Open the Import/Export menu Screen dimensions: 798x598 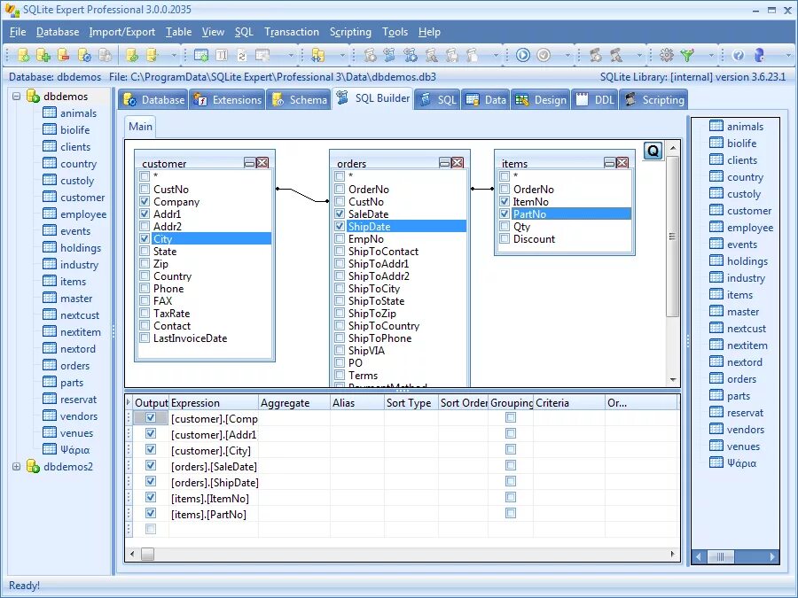click(122, 32)
